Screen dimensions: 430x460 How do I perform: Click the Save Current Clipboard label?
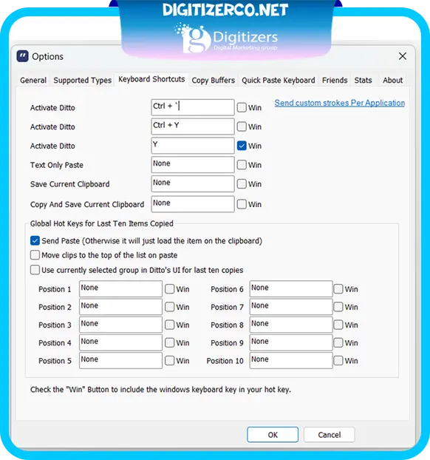(69, 184)
